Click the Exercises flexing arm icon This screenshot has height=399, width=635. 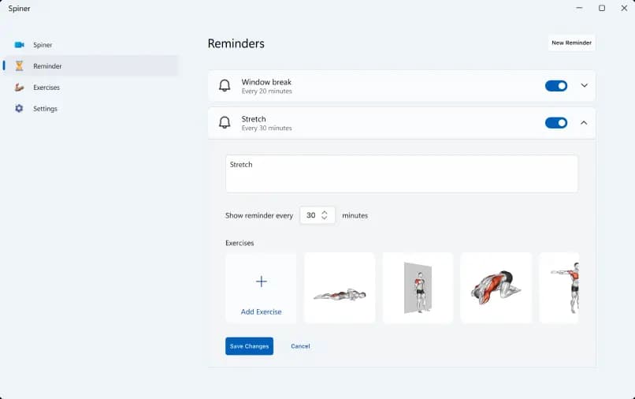pos(20,88)
